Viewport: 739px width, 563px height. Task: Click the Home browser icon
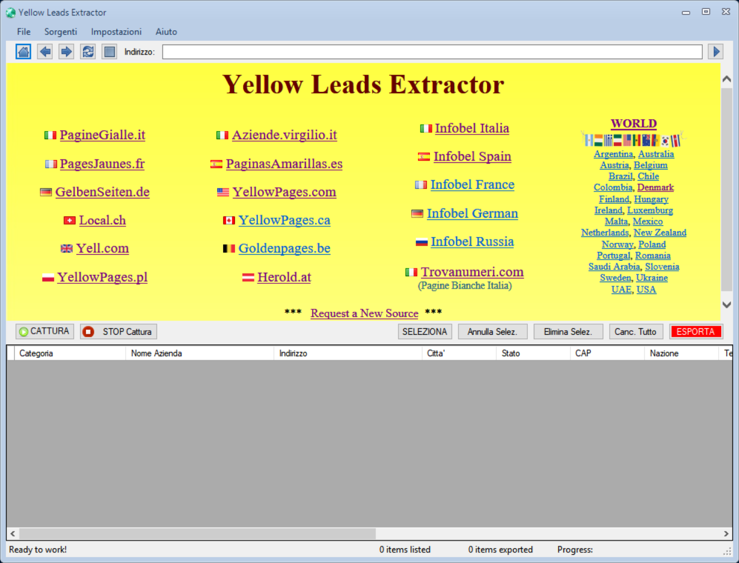tap(23, 52)
